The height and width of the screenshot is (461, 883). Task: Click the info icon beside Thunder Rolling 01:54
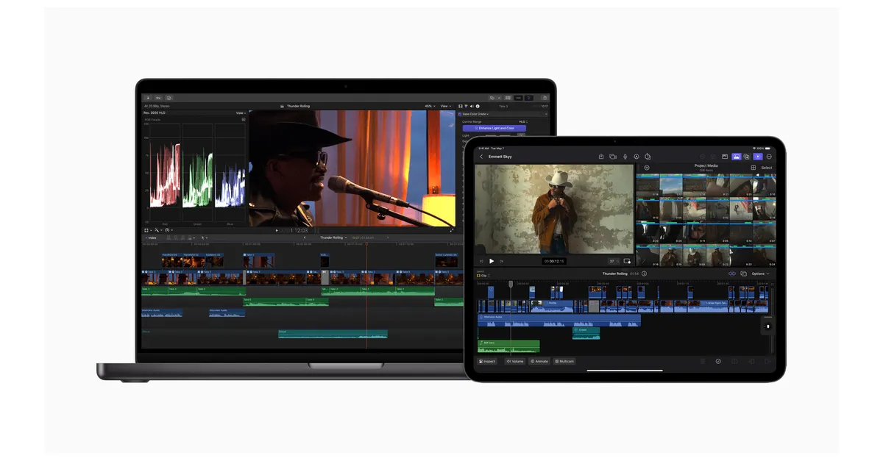pos(645,274)
